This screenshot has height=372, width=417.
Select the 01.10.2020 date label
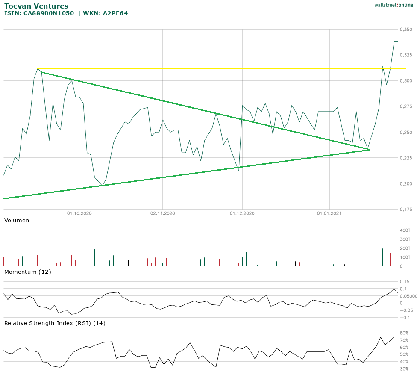79,213
